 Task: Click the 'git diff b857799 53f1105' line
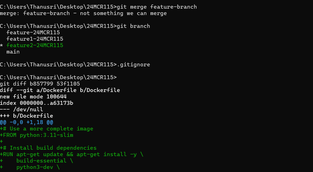[40, 84]
